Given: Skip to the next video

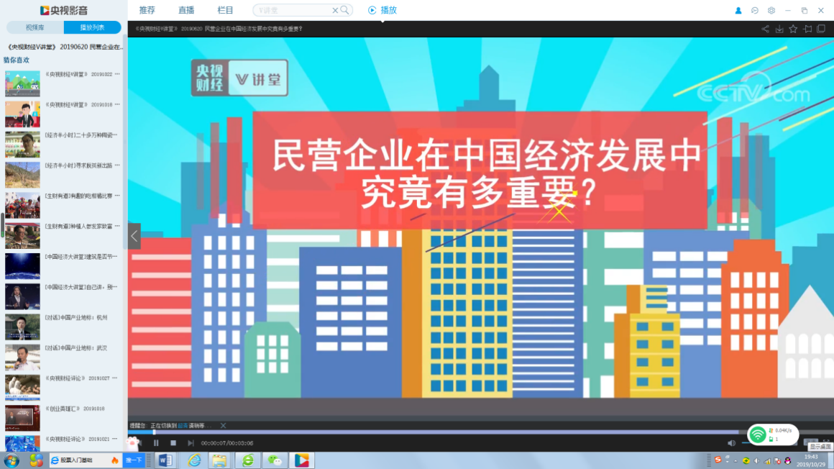Looking at the screenshot, I should tap(191, 443).
